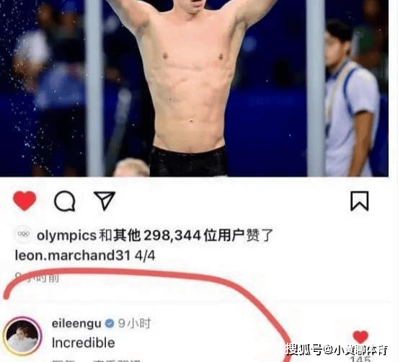Unlike the post via red heart icon
398x362 pixels.
point(25,200)
